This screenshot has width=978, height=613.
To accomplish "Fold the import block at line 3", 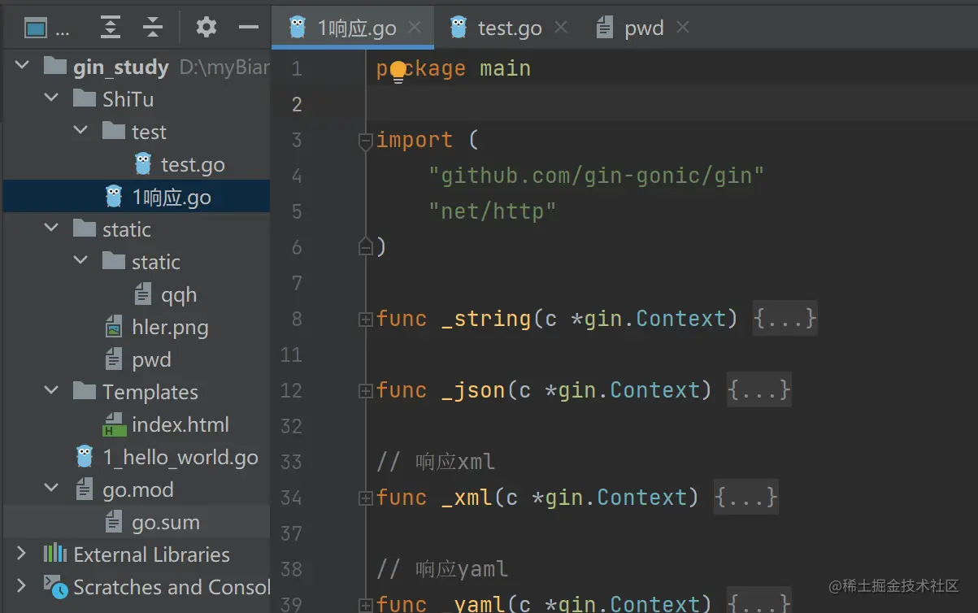I will tap(365, 141).
